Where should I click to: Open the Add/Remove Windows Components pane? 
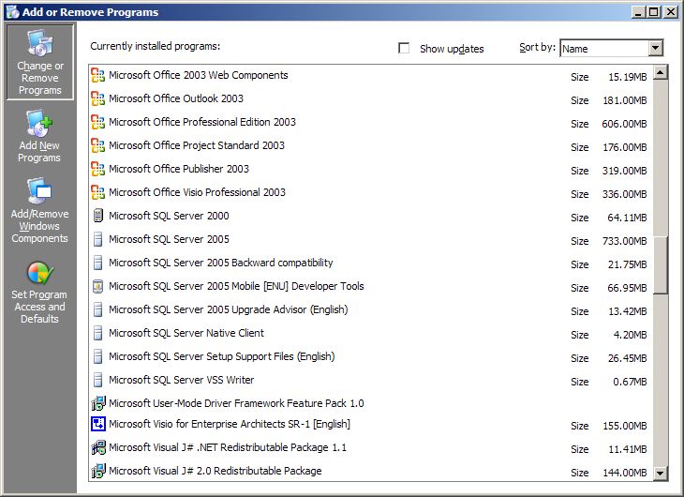[x=39, y=210]
